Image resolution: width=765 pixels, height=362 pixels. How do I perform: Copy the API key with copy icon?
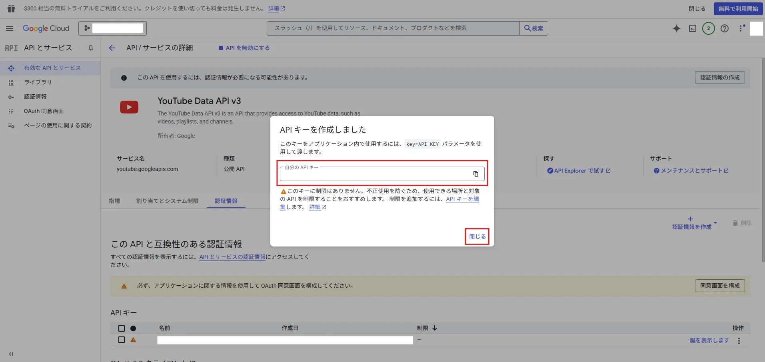click(476, 174)
